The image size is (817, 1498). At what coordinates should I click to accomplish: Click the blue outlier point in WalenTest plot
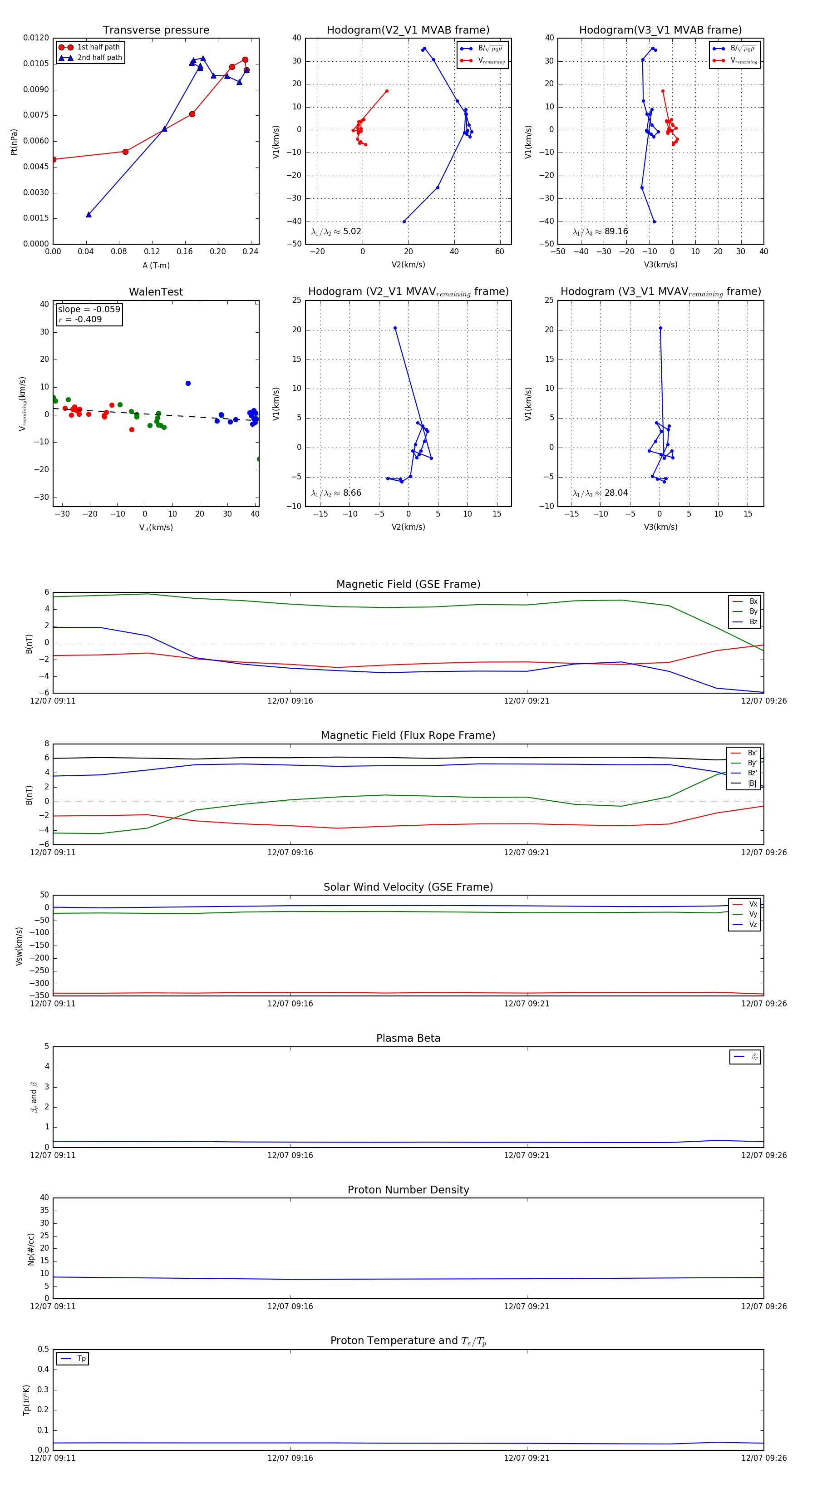pos(188,383)
